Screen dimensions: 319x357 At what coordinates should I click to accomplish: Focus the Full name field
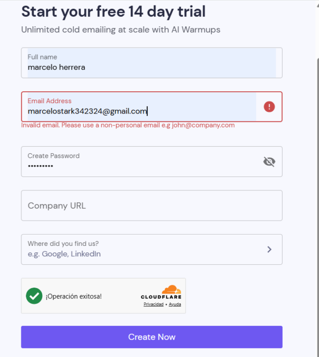tap(152, 63)
